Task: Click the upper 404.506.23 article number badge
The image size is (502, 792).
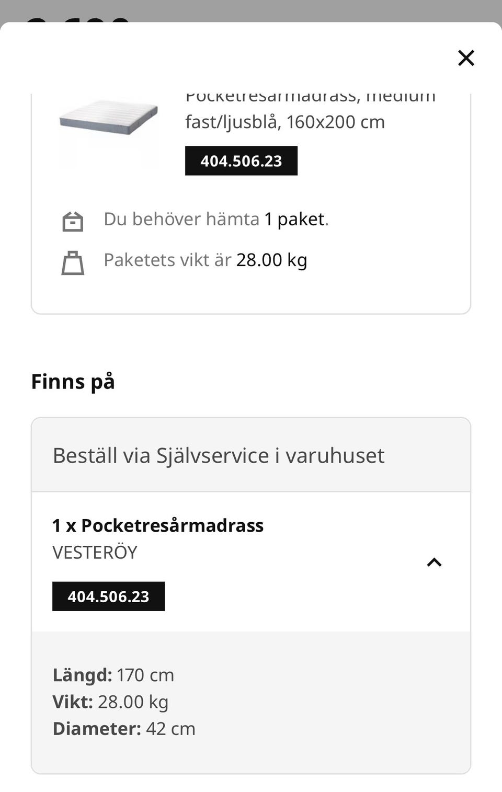Action: 241,161
